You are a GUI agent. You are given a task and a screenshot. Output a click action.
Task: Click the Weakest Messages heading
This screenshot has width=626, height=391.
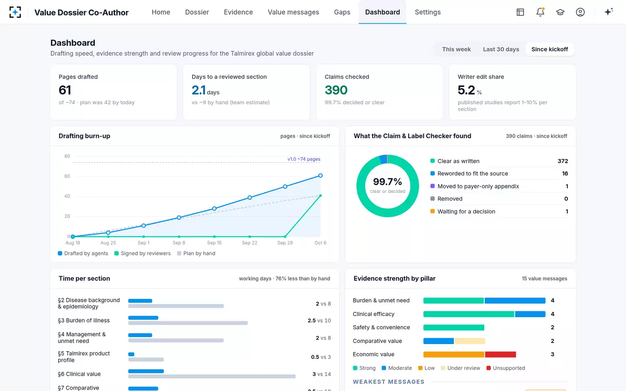point(389,382)
